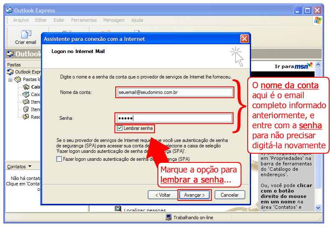Minimize the Outlook Express window
Image resolution: width=330 pixels, height=228 pixels.
click(297, 10)
